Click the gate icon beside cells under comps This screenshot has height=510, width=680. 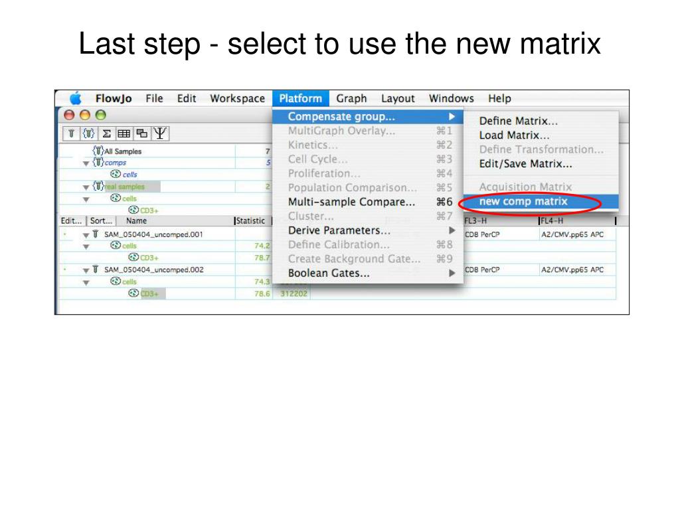click(x=116, y=174)
